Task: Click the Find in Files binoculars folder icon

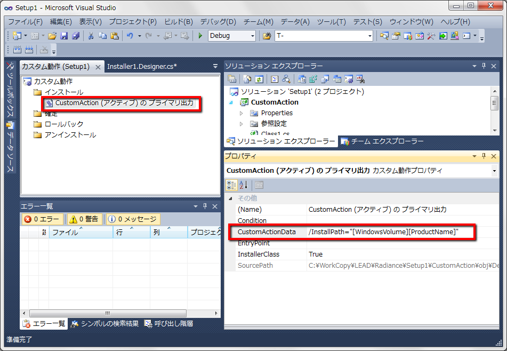Action: pos(267,36)
